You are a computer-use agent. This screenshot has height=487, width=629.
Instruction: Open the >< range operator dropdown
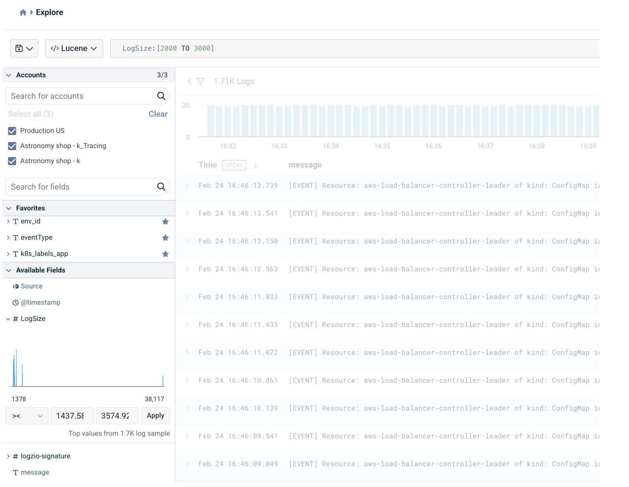(x=27, y=416)
